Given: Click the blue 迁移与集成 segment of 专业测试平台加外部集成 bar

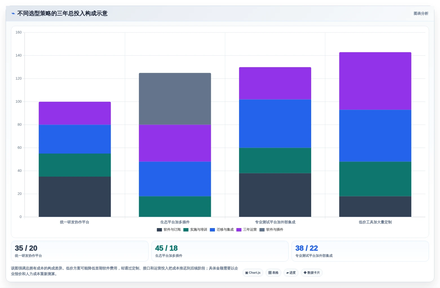Looking at the screenshot, I should coord(275,123).
